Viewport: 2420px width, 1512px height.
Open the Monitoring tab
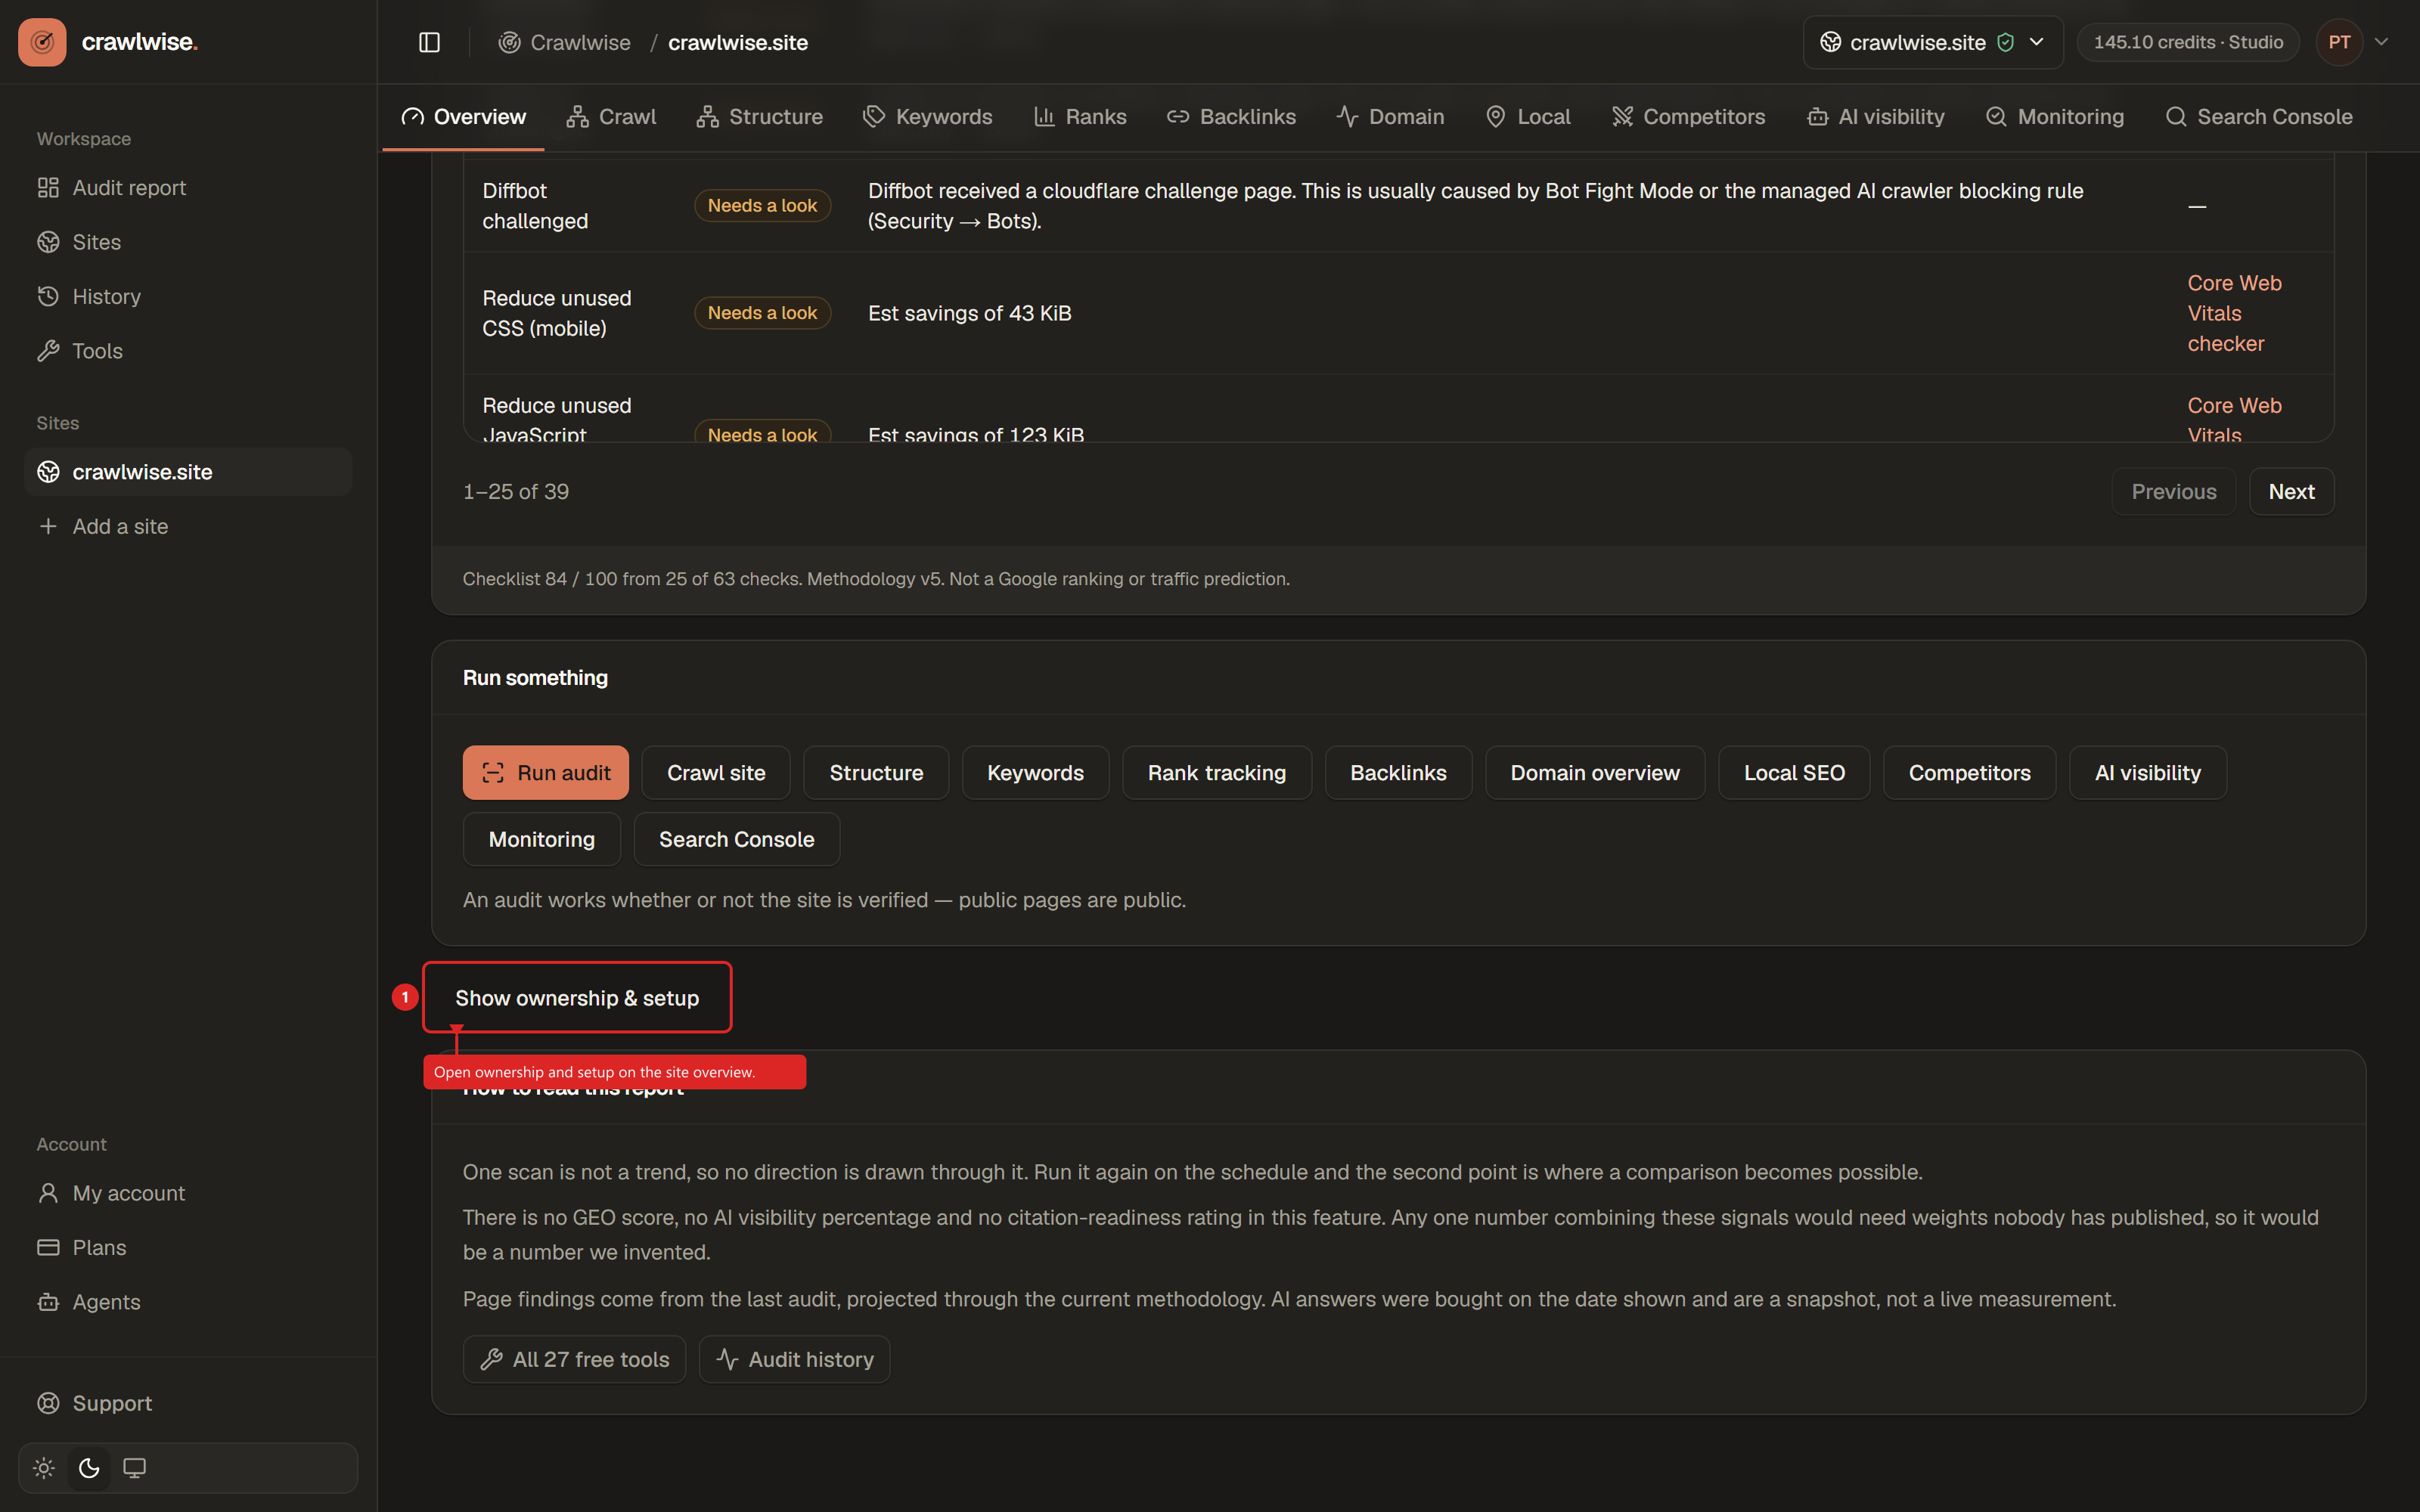(x=2055, y=117)
